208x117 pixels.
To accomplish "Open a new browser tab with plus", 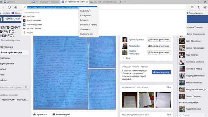I will coord(120,2).
